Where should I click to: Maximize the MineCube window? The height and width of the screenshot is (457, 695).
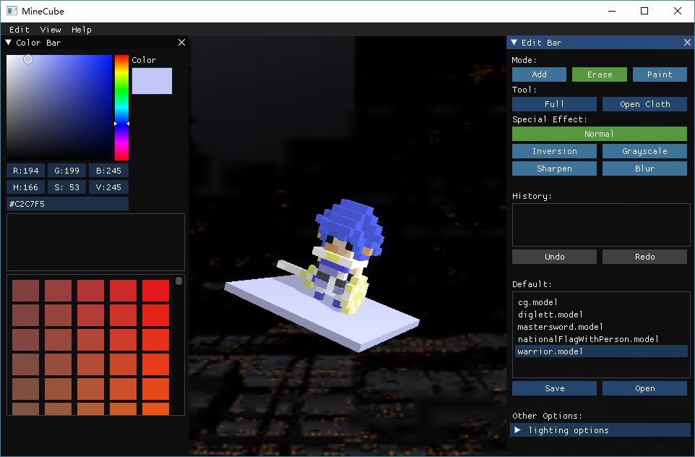(x=644, y=11)
